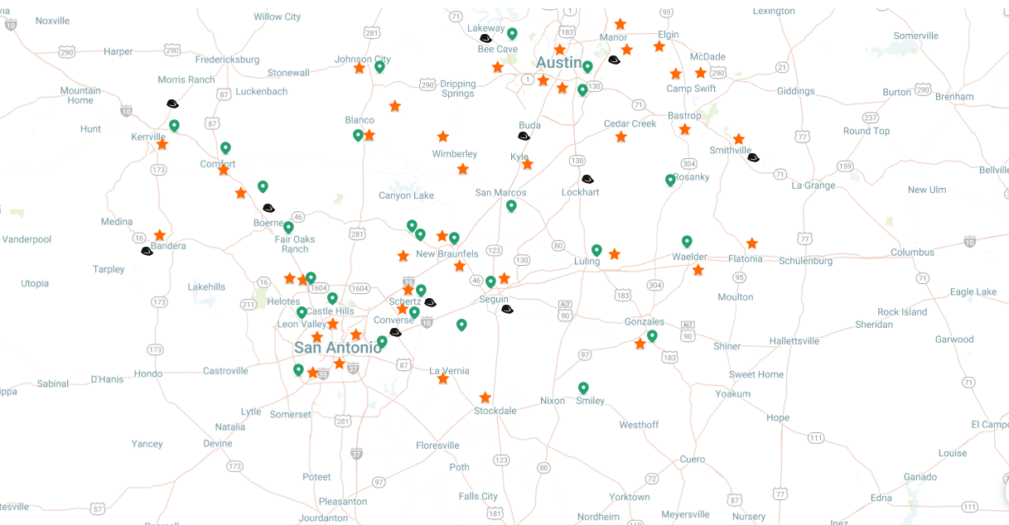
Task: Select the orange star above Wimberley
Action: coord(443,137)
